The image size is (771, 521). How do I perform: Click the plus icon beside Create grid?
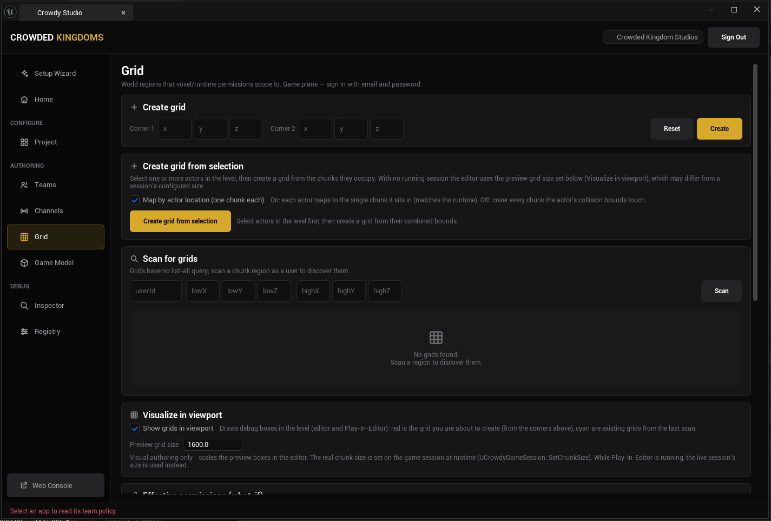134,107
